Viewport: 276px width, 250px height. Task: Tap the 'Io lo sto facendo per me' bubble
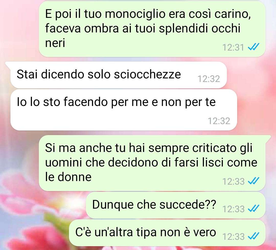[124, 110]
